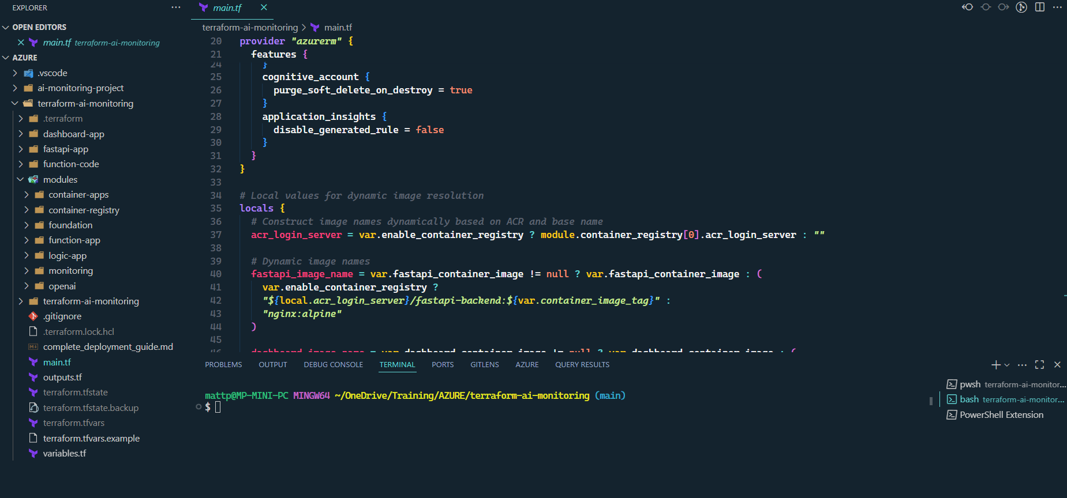Maximize the terminal panel size
1067x498 pixels.
pyautogui.click(x=1040, y=365)
